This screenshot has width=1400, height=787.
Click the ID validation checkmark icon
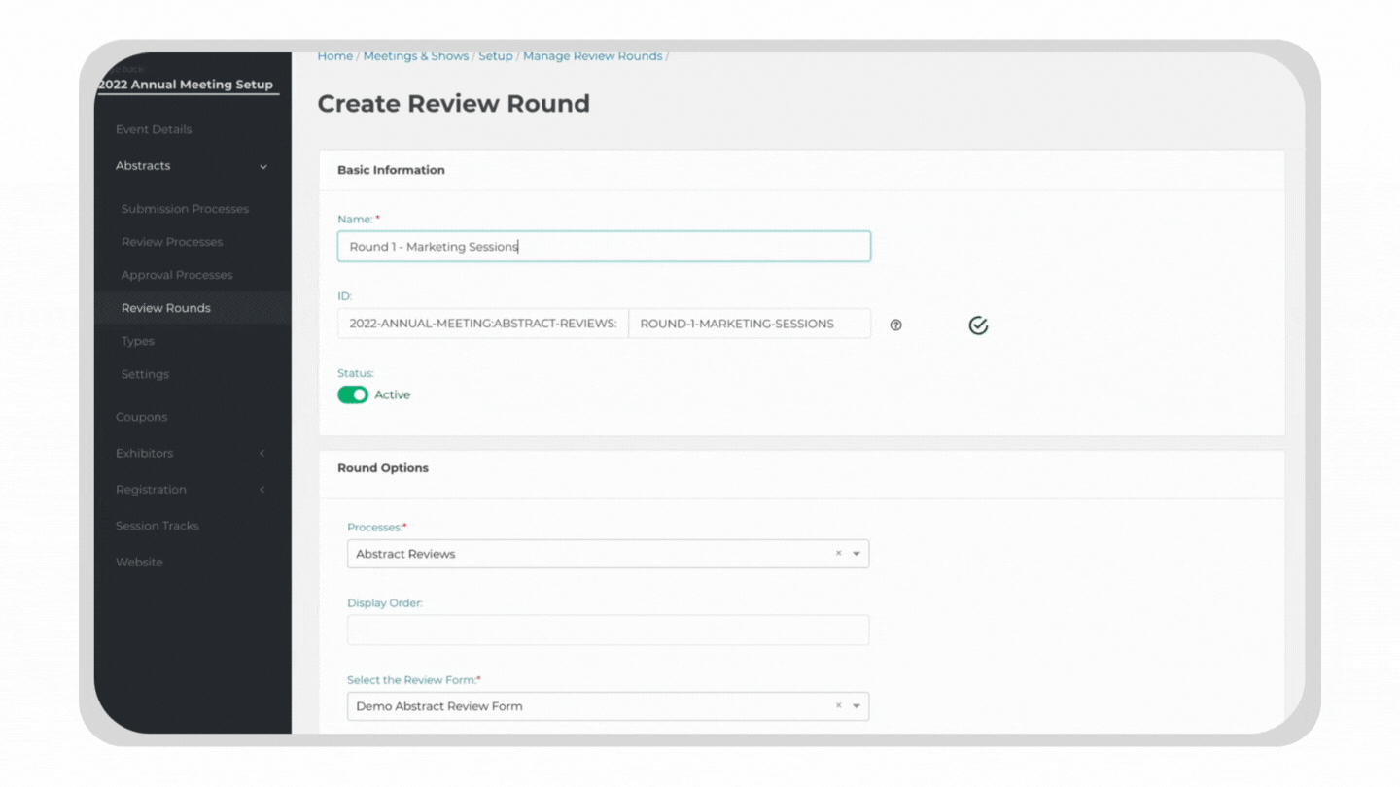tap(978, 325)
